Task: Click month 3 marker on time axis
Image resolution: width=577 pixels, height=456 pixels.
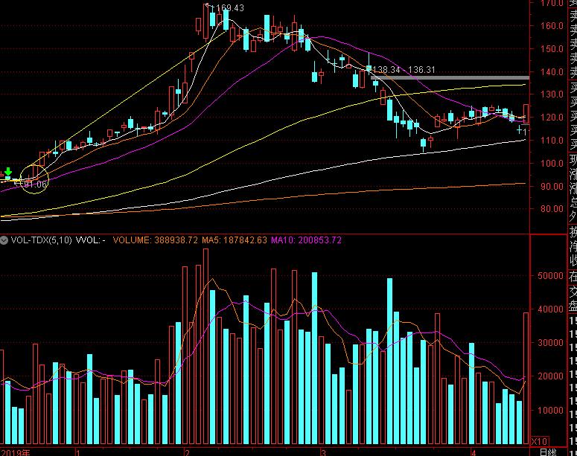Action: (323, 452)
